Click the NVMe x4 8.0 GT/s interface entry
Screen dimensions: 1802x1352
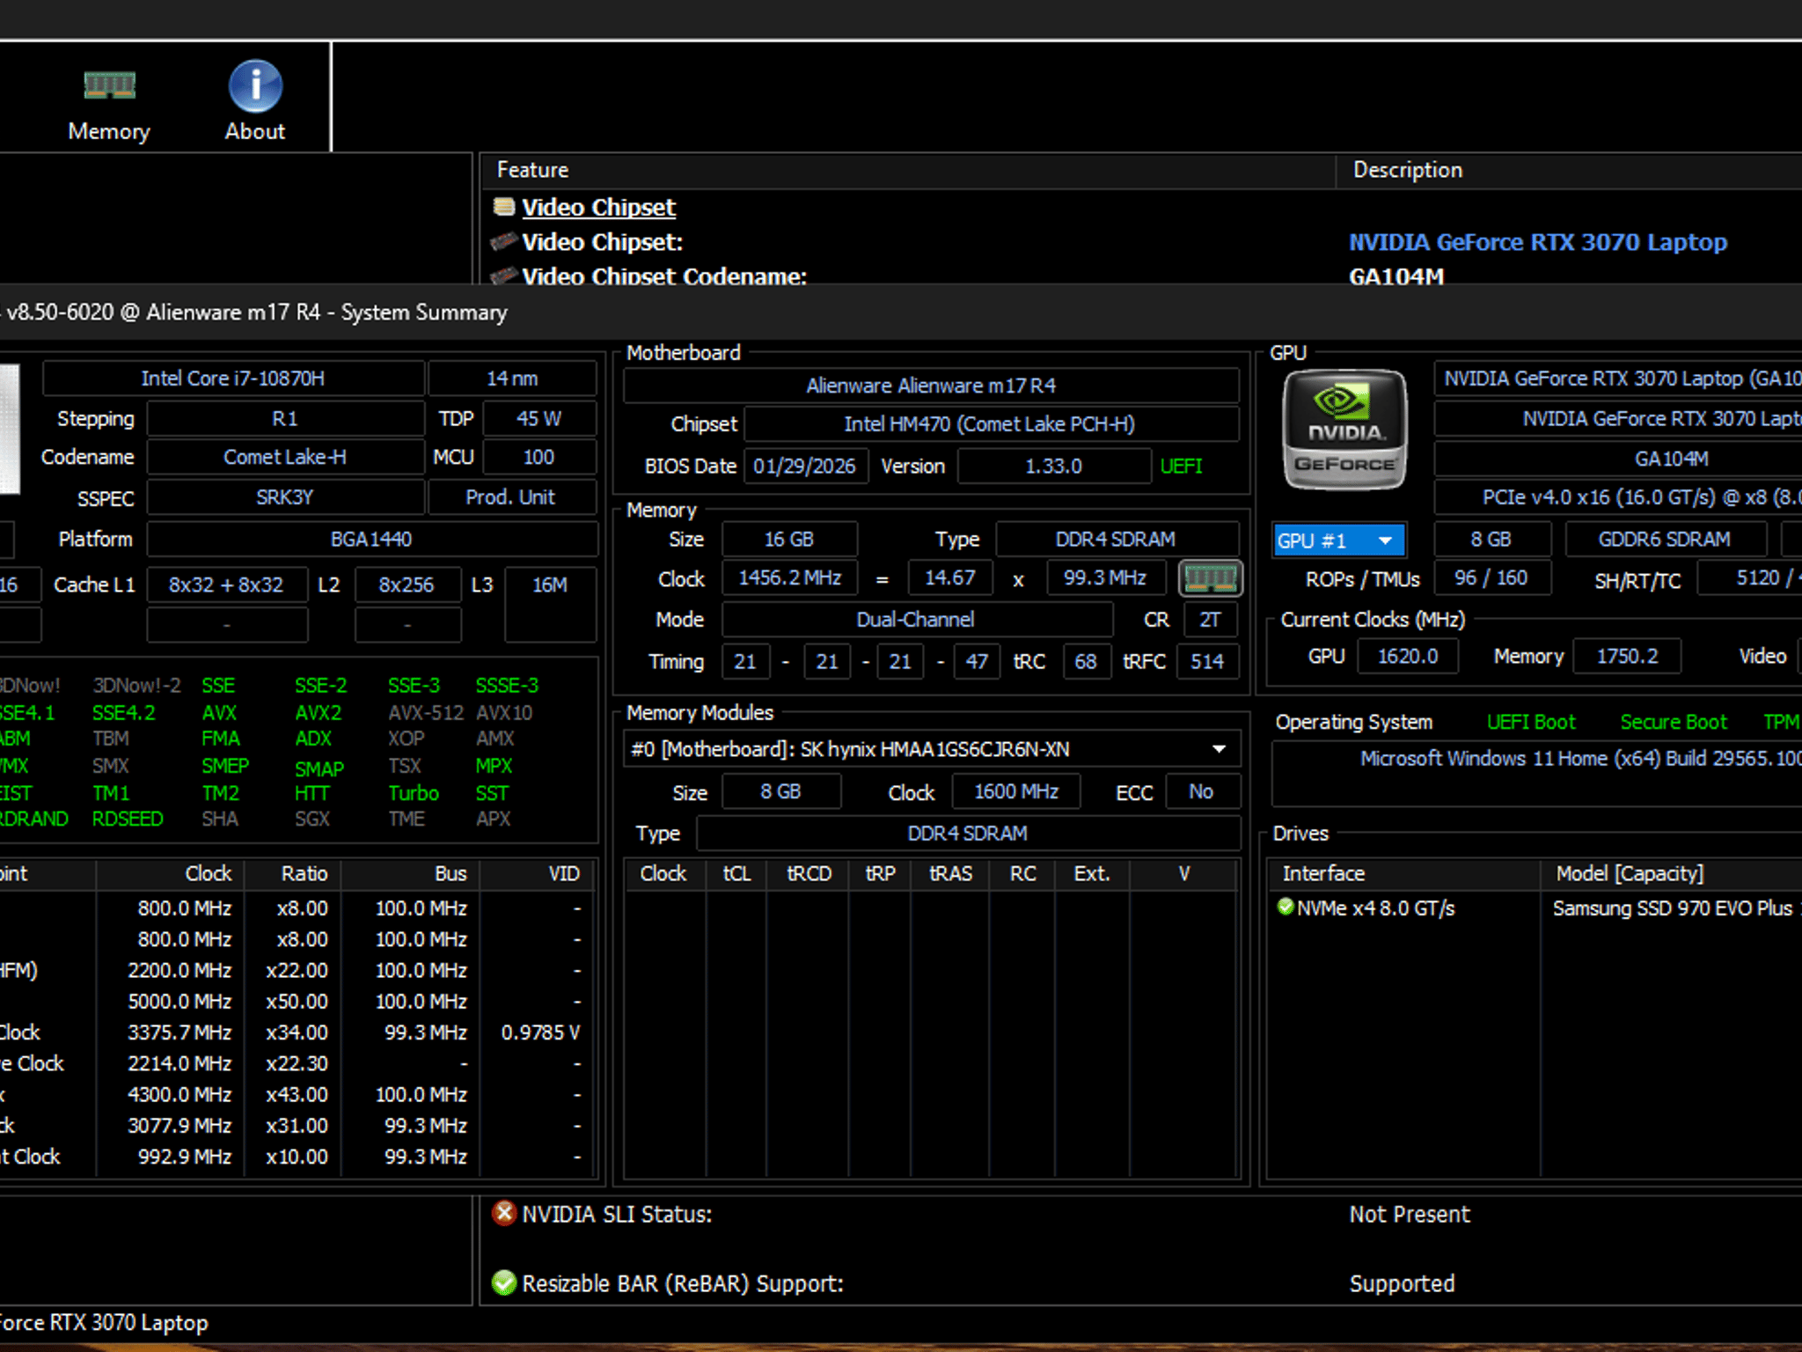tap(1376, 908)
